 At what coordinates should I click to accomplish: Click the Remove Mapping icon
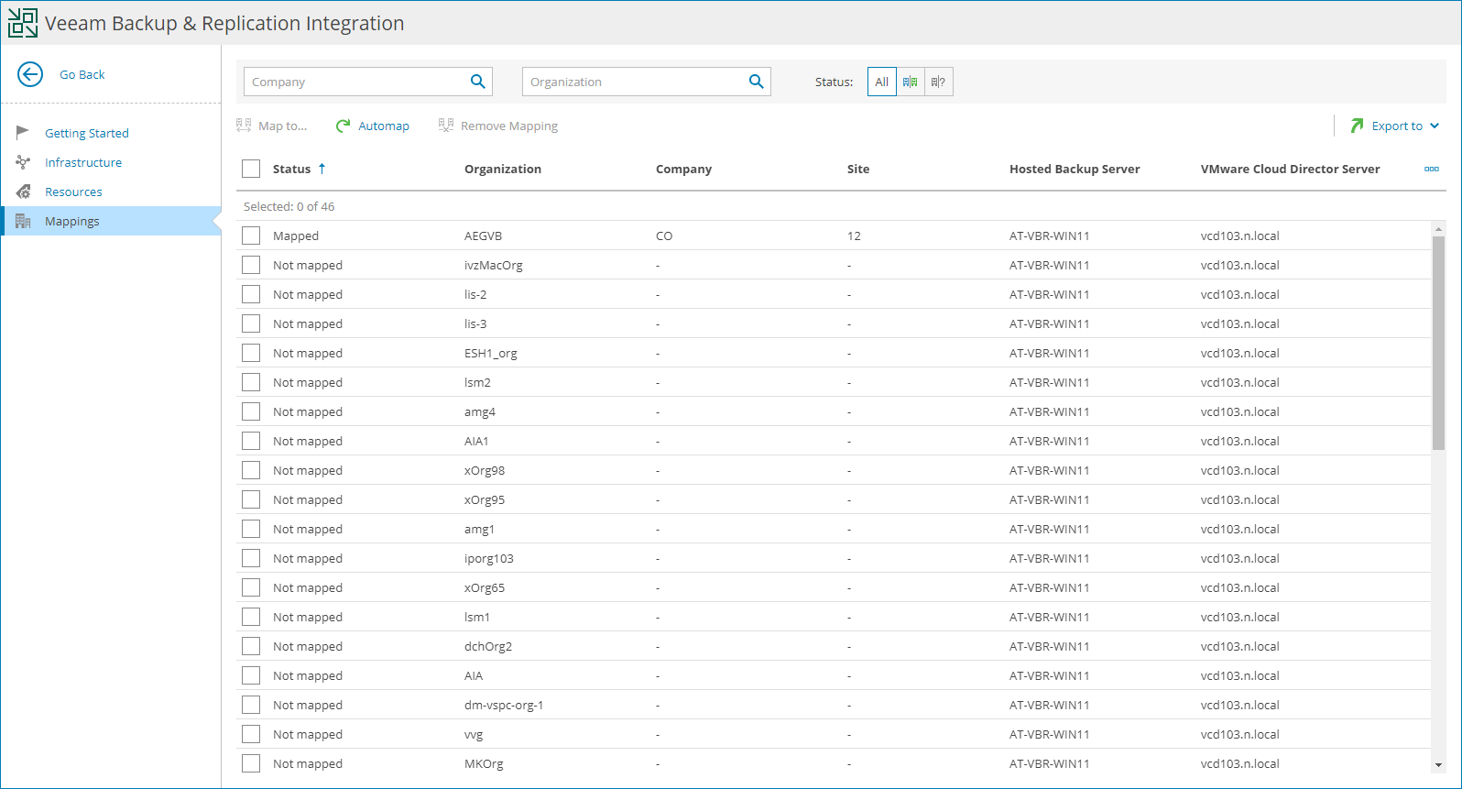[446, 126]
